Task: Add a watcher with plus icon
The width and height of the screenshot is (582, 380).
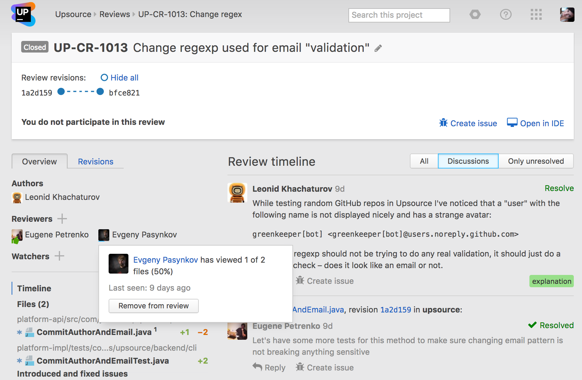Action: click(x=59, y=256)
